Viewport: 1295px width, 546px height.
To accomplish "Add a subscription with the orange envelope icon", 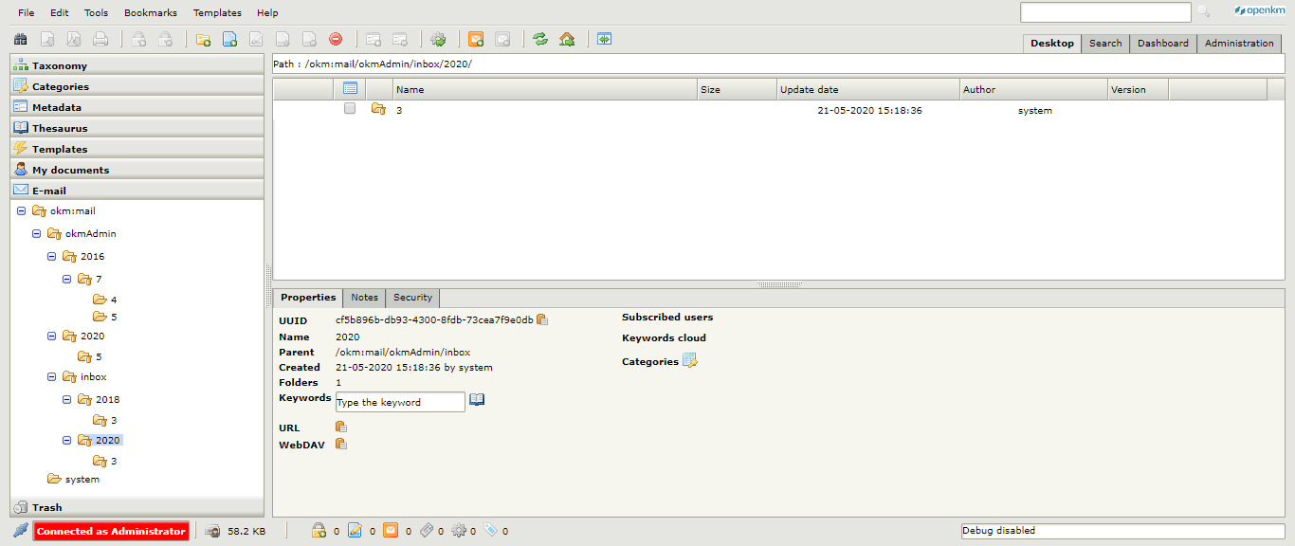I will tap(477, 39).
